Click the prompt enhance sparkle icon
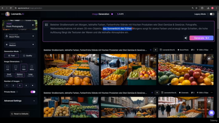The height and width of the screenshot is (123, 219). (186, 38)
